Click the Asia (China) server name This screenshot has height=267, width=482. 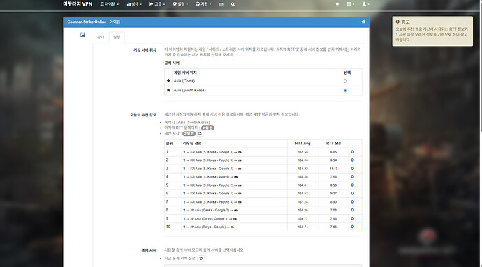(x=184, y=81)
